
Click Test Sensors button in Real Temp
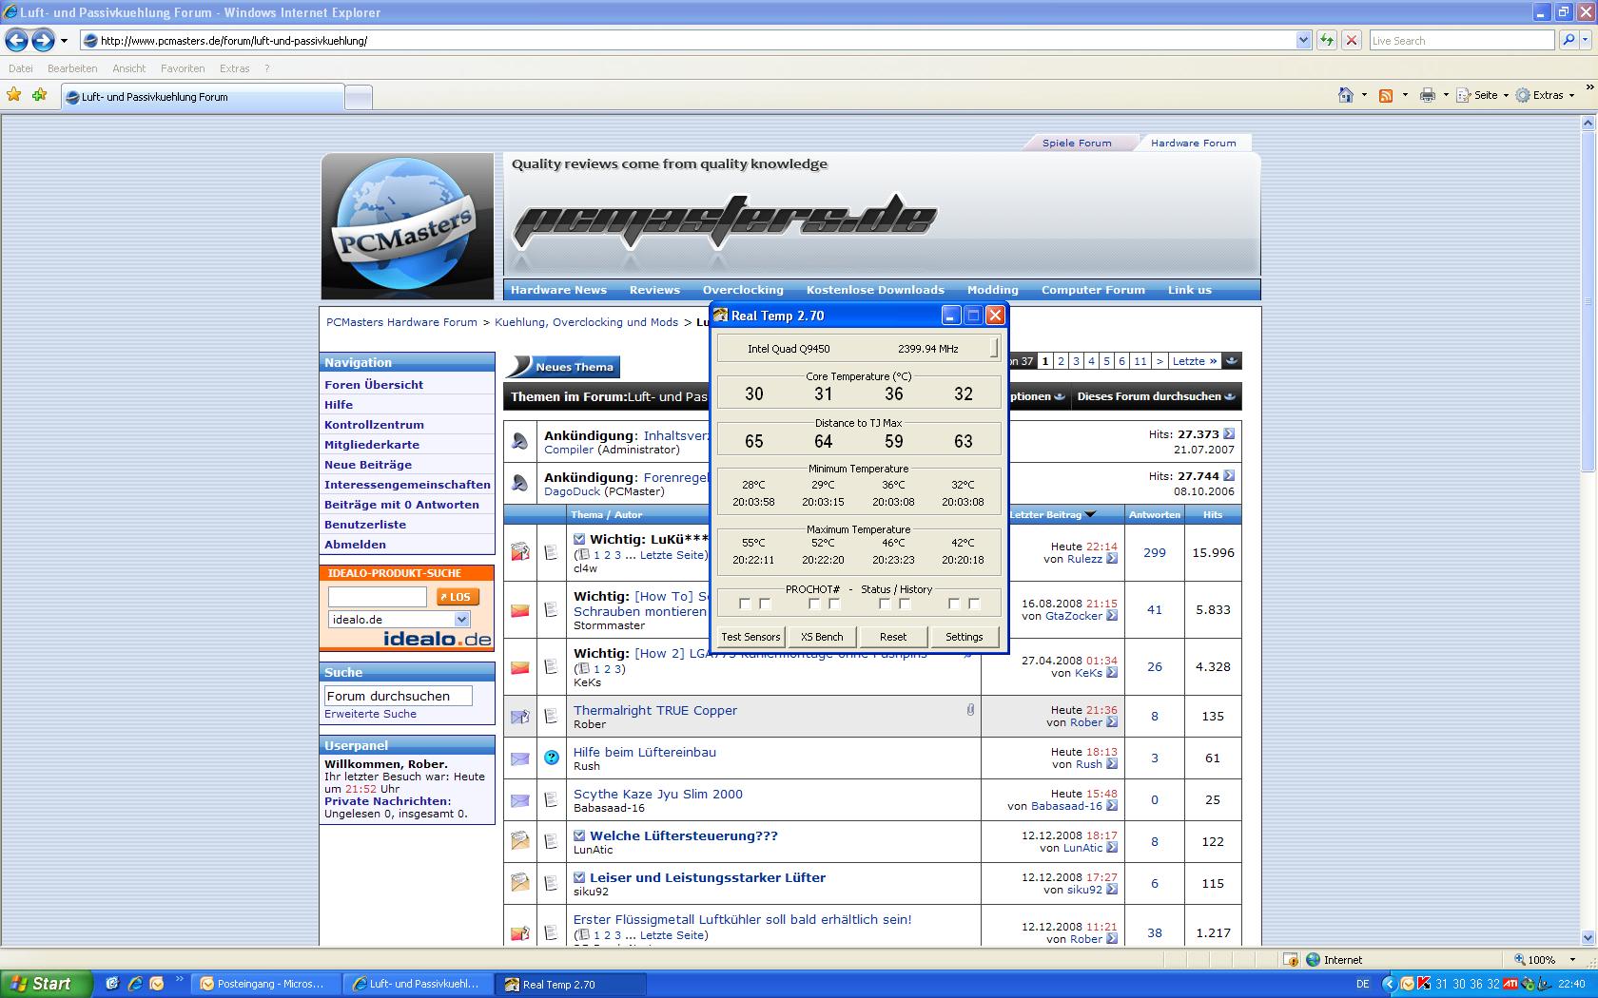pos(750,637)
